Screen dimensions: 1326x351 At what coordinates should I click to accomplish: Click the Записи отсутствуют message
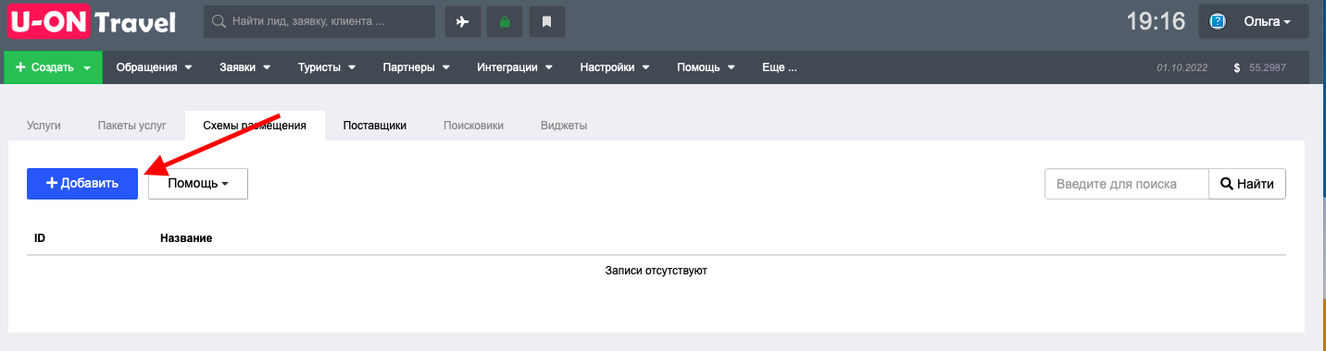[x=657, y=271]
